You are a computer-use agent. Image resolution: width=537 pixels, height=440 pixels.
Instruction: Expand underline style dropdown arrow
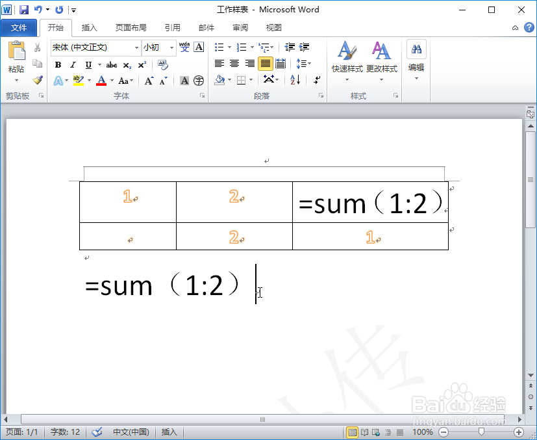[x=99, y=64]
